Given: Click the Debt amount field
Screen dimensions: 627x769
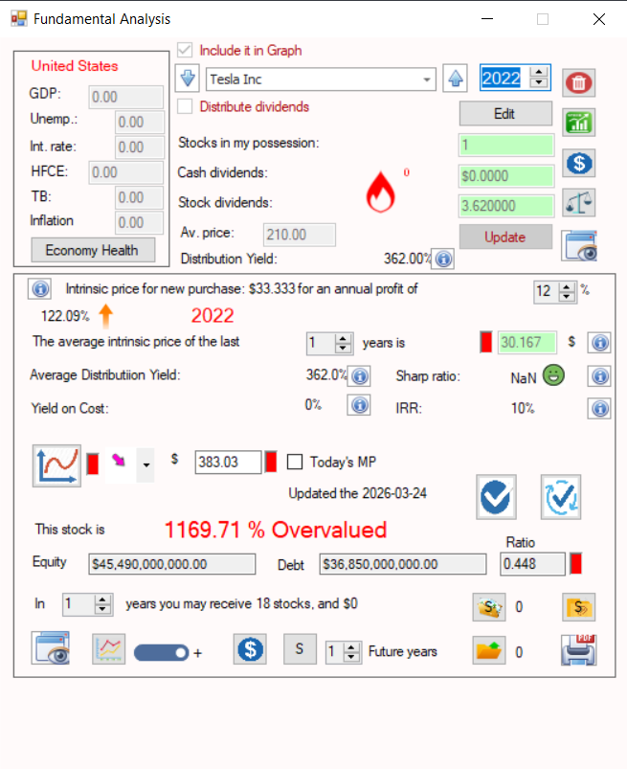Looking at the screenshot, I should 402,564.
